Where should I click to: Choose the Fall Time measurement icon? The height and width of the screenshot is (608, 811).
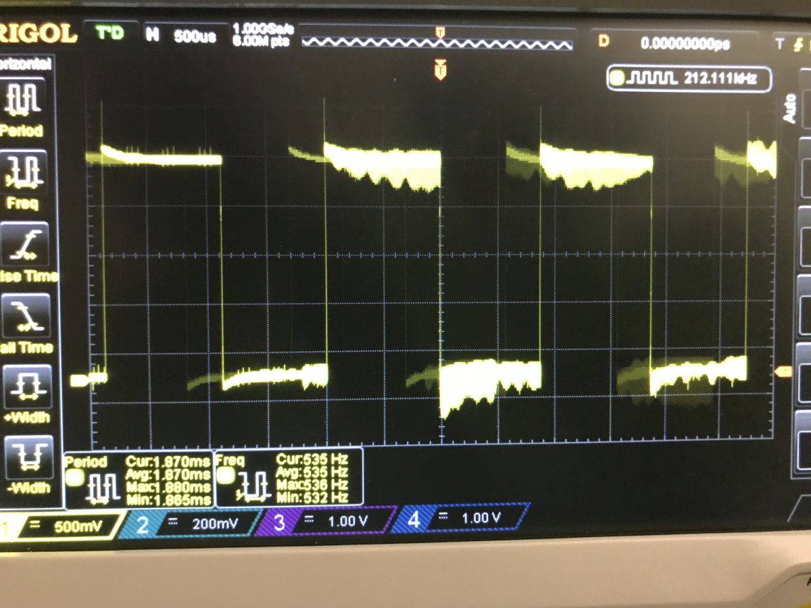pos(28,314)
